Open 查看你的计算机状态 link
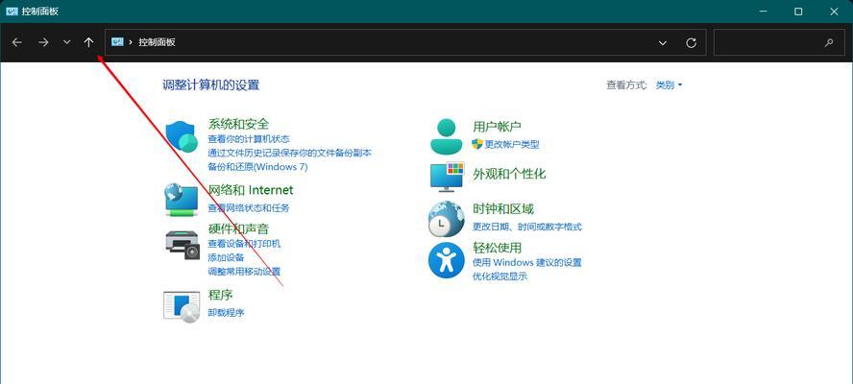 249,139
